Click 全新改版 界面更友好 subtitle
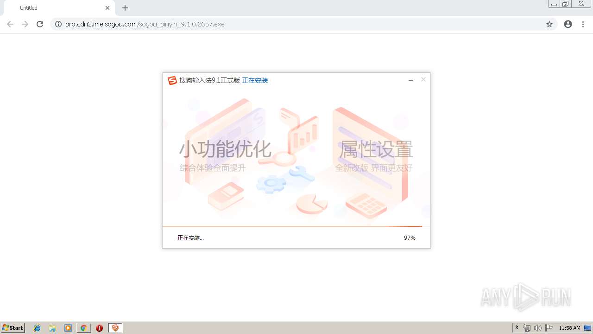This screenshot has height=334, width=593. (x=374, y=168)
